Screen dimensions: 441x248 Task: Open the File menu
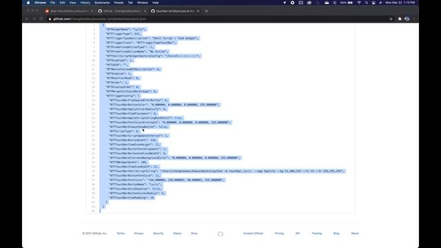(x=52, y=3)
